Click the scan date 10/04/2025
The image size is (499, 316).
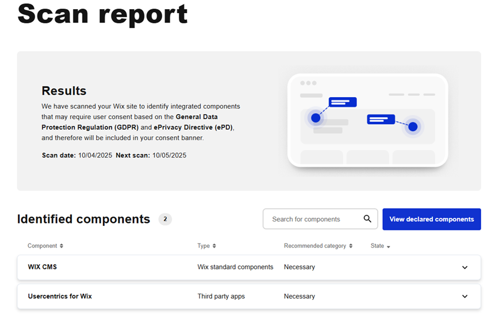pos(95,156)
